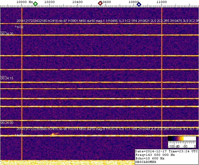Click the upper detection text starting 20141217232432180
This screenshot has height=165, width=199.
107,21
